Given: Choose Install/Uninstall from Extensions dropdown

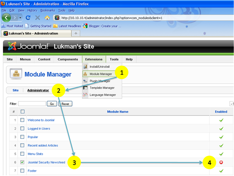Looking at the screenshot, I should (102, 66).
